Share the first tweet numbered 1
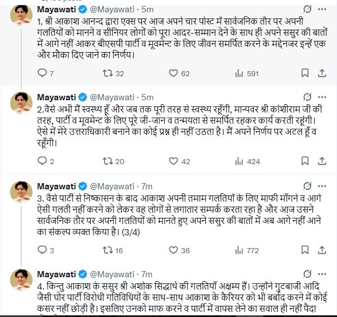 (322, 73)
